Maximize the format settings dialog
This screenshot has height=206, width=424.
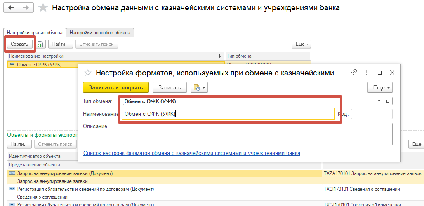click(379, 73)
